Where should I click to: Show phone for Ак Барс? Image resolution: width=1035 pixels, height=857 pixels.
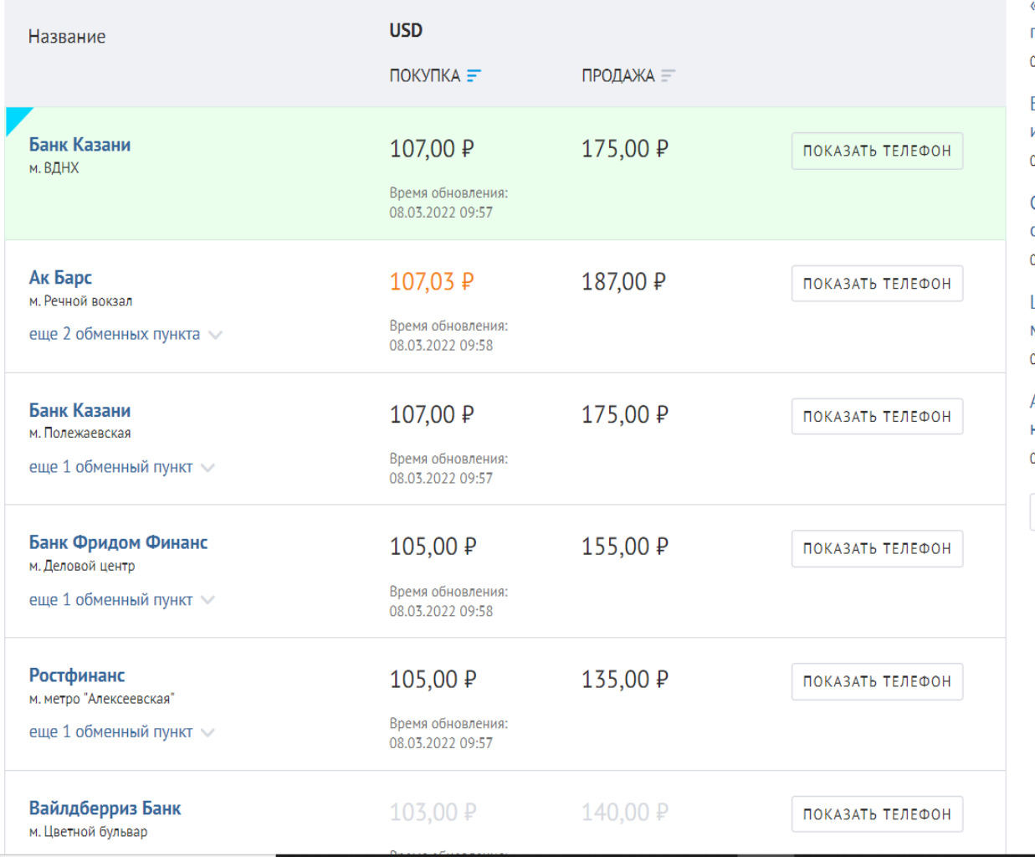[x=876, y=284]
